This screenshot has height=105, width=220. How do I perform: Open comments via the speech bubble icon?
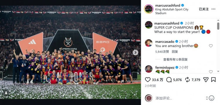pyautogui.click(x=169, y=80)
